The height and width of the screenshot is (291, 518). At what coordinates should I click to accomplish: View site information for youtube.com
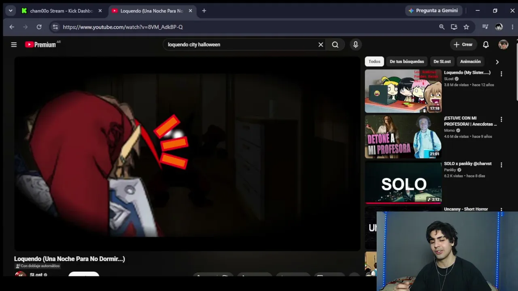pyautogui.click(x=55, y=27)
